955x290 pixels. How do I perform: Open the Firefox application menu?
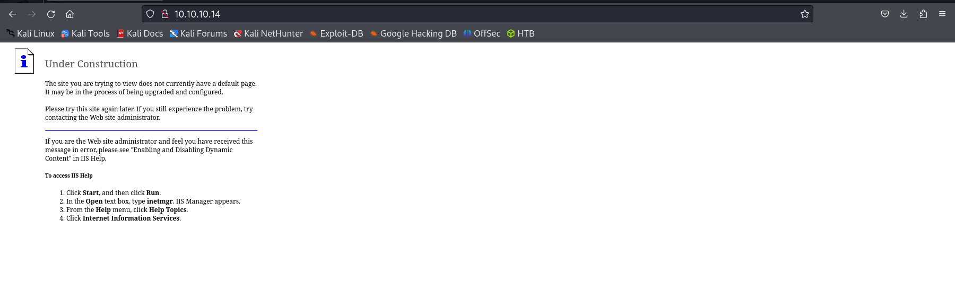(x=942, y=14)
